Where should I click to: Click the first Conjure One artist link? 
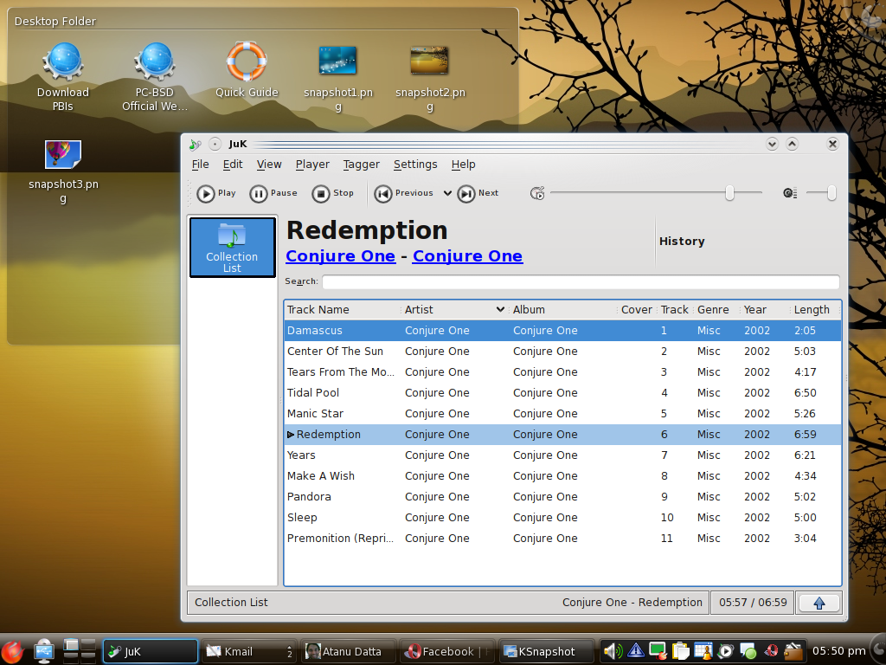click(x=340, y=256)
